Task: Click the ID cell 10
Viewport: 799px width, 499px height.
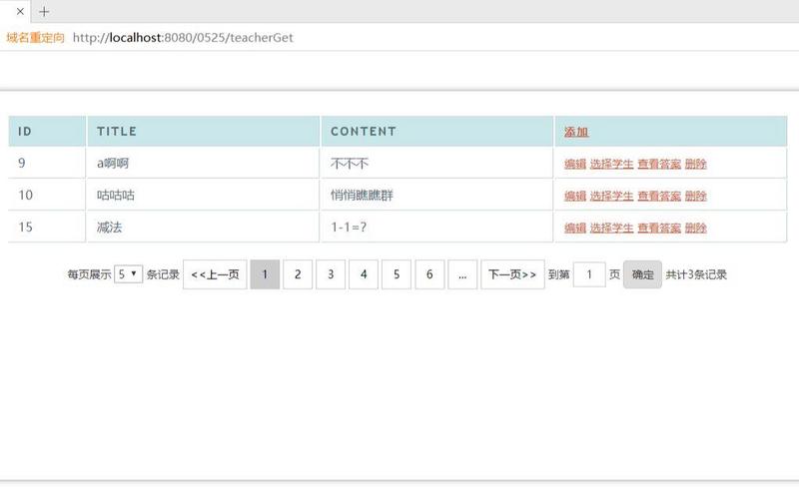Action: 47,195
